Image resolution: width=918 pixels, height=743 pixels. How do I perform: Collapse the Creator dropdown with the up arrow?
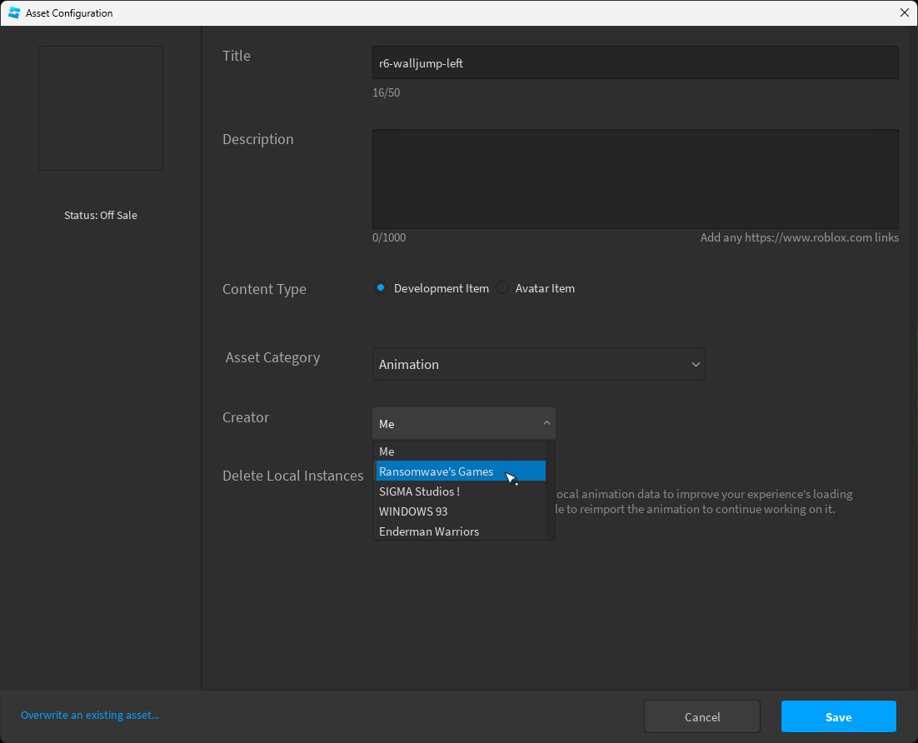click(546, 423)
